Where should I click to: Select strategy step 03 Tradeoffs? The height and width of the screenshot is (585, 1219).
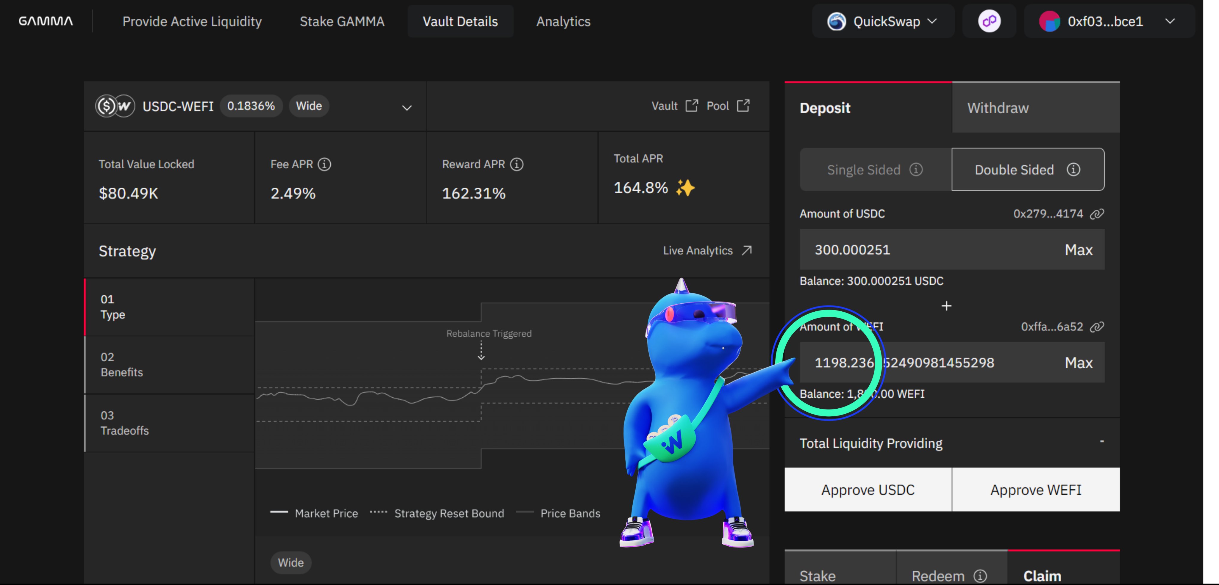point(169,423)
